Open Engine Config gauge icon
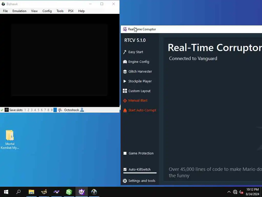The image size is (262, 197). 125,62
